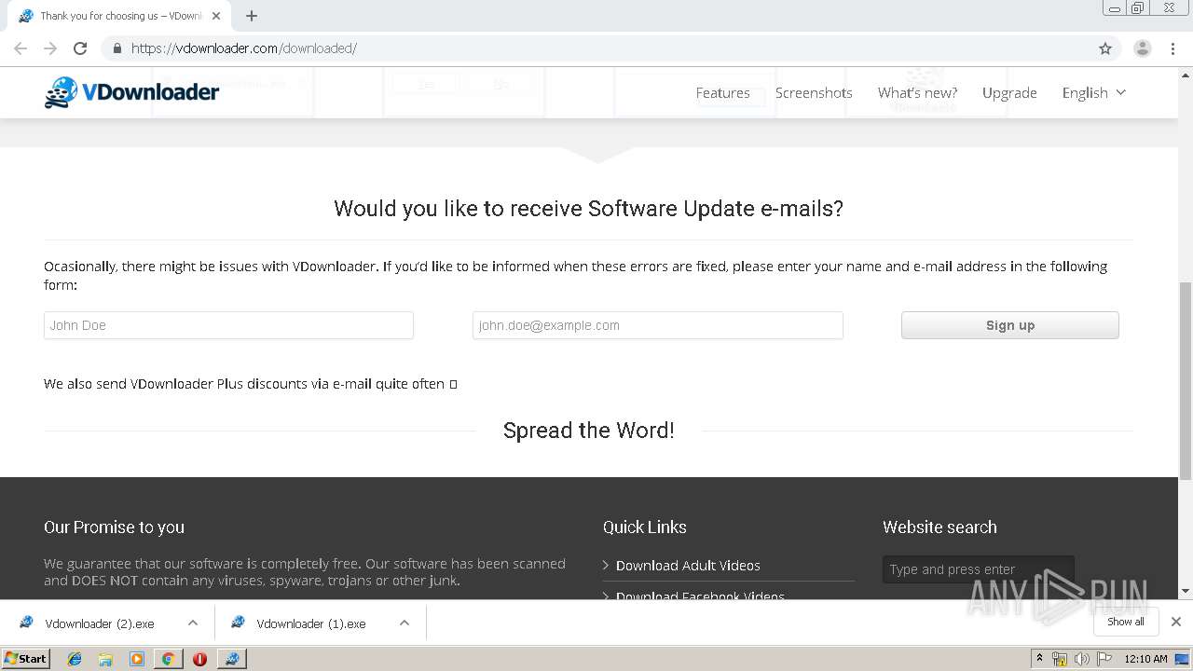Open the English language dropdown

[1094, 92]
